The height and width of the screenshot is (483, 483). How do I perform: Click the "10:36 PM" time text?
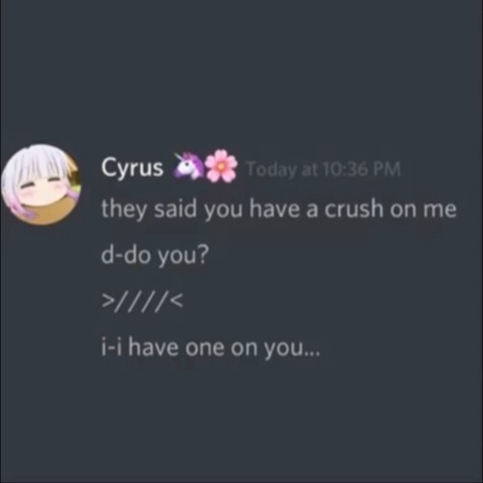click(362, 169)
